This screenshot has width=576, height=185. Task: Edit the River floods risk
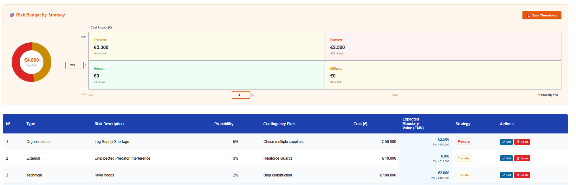click(x=506, y=175)
